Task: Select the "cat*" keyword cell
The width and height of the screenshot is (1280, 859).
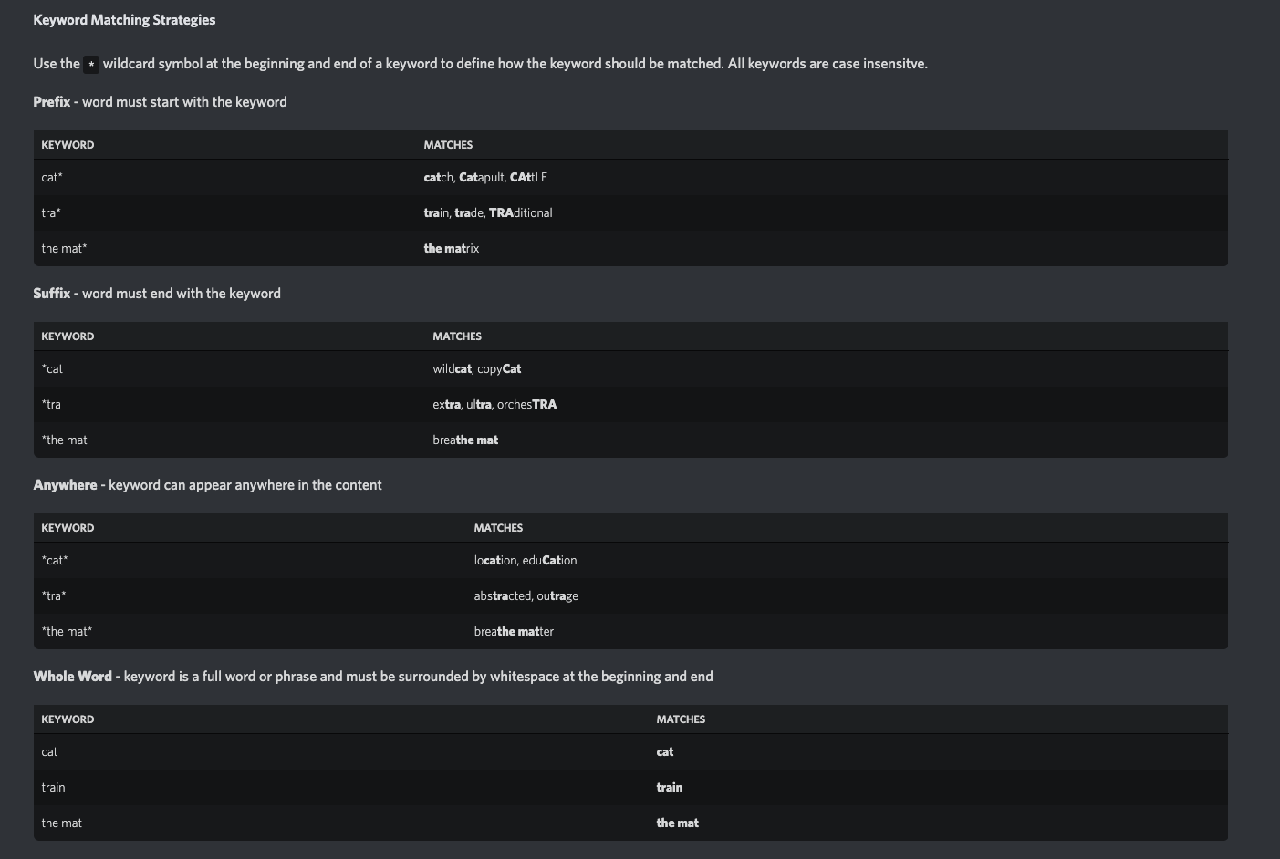Action: (x=52, y=178)
